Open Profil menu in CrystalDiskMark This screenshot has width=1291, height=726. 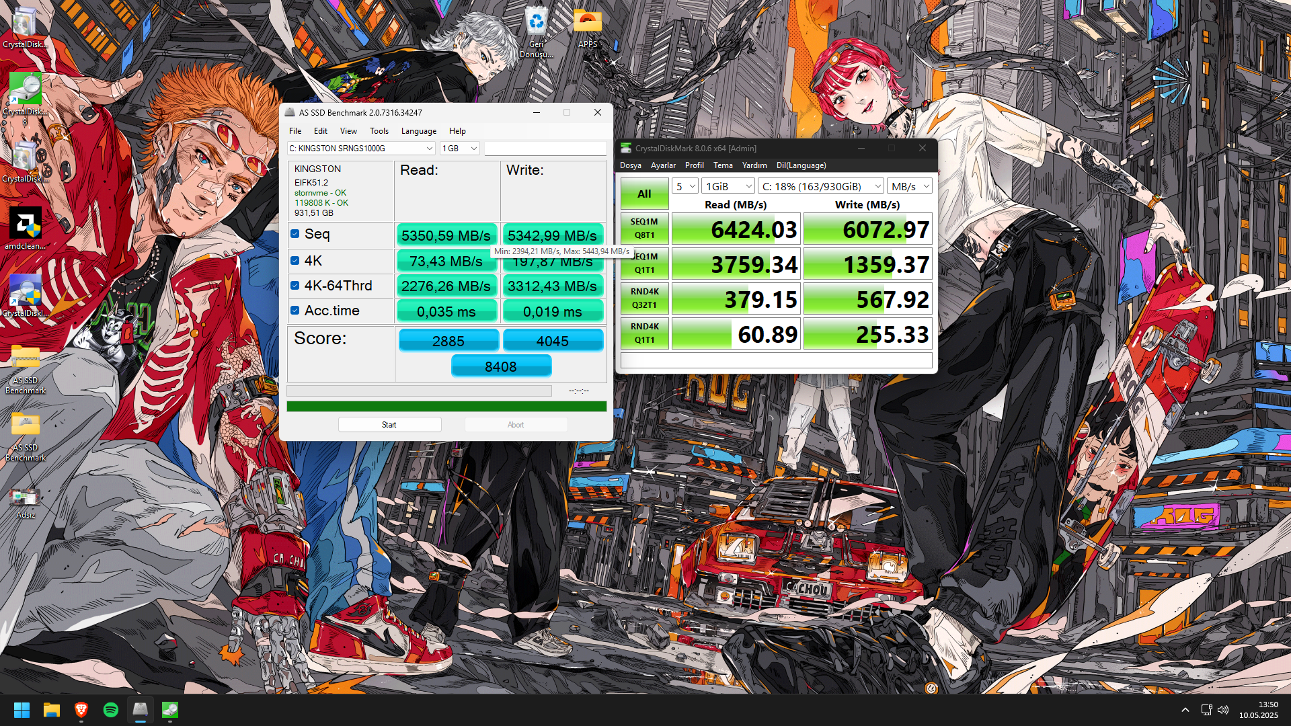click(695, 165)
